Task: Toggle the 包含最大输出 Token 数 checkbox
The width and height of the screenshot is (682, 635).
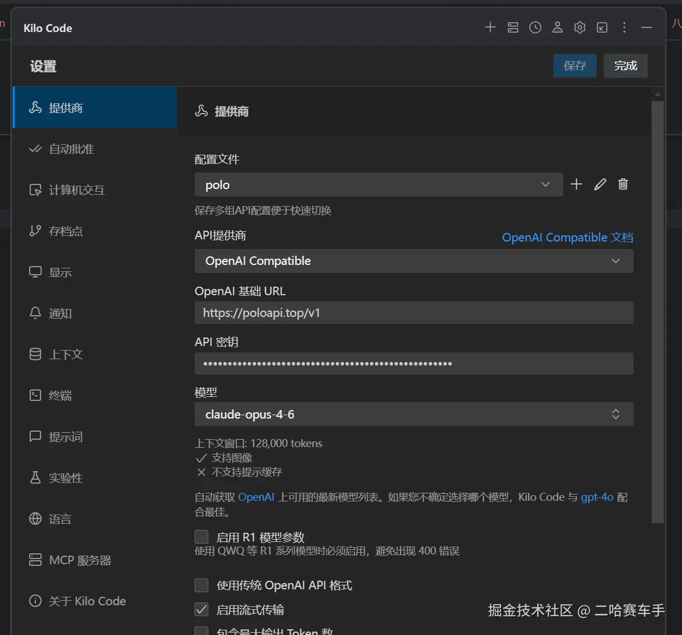Action: 201,631
